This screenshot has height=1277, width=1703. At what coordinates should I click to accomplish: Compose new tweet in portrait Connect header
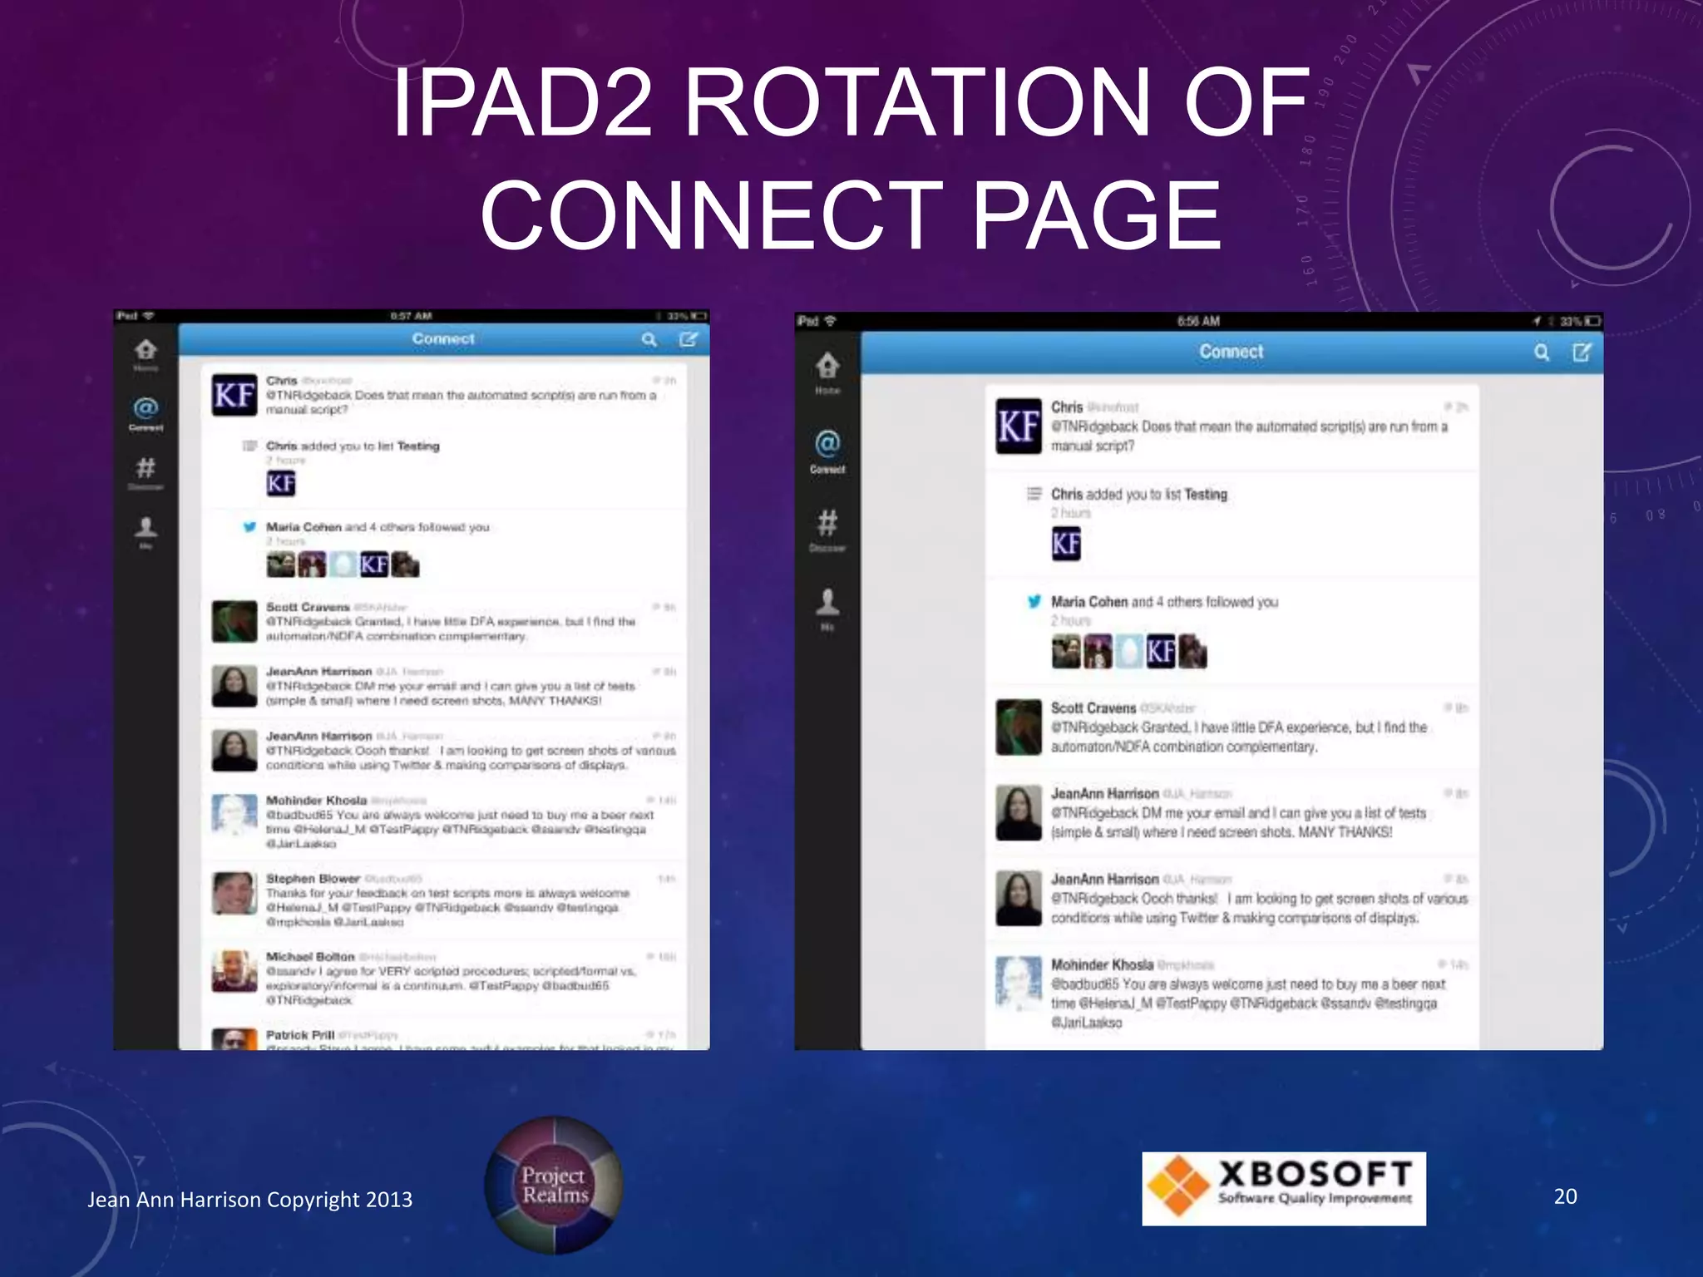(689, 339)
